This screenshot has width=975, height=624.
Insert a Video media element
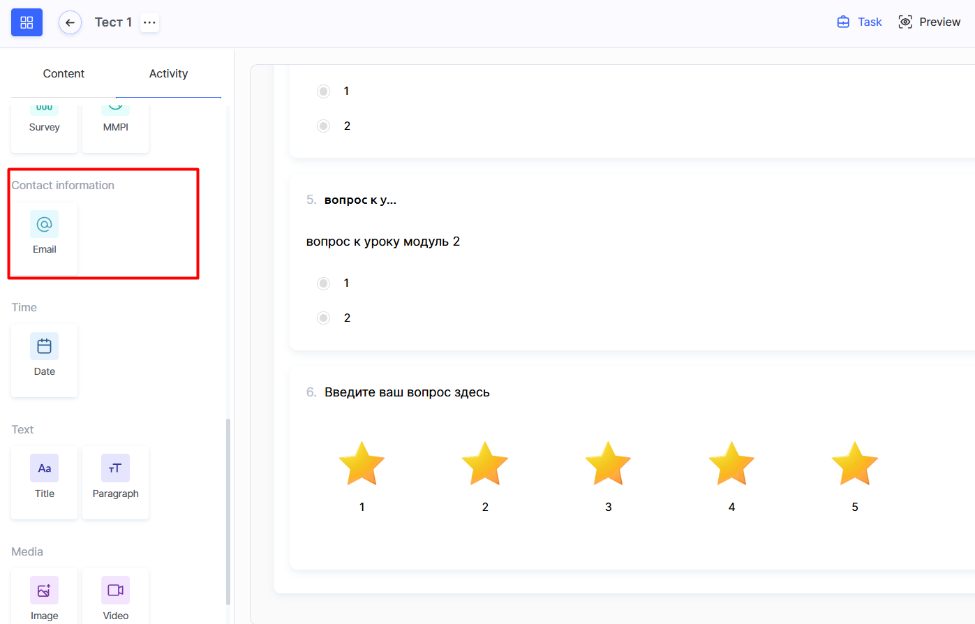tap(115, 597)
